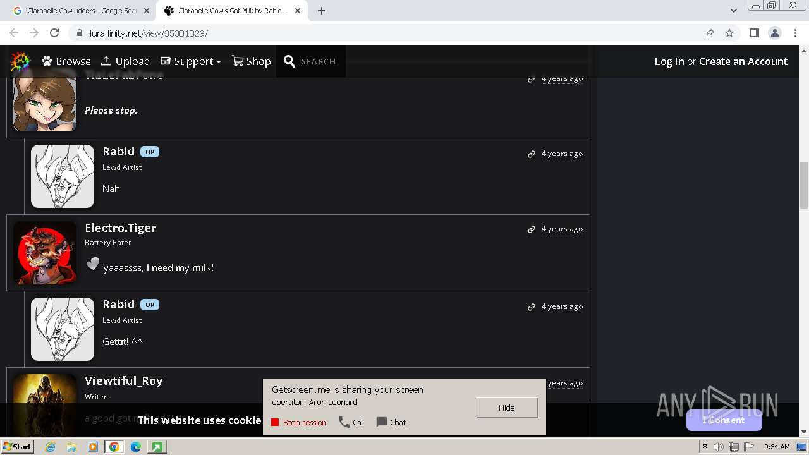Viewport: 809px width, 455px height.
Task: Copy permalink of Rabid's 'Gettit!' comment
Action: [532, 306]
